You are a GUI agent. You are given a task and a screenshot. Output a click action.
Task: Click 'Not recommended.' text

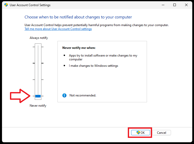point(83,95)
